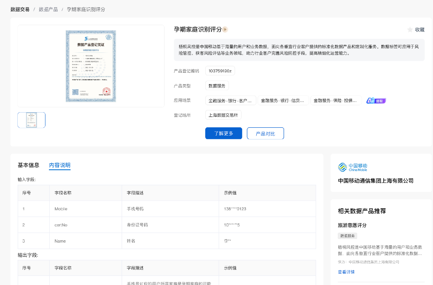Click the play icon beside the product title
The width and height of the screenshot is (433, 285).
[225, 29]
